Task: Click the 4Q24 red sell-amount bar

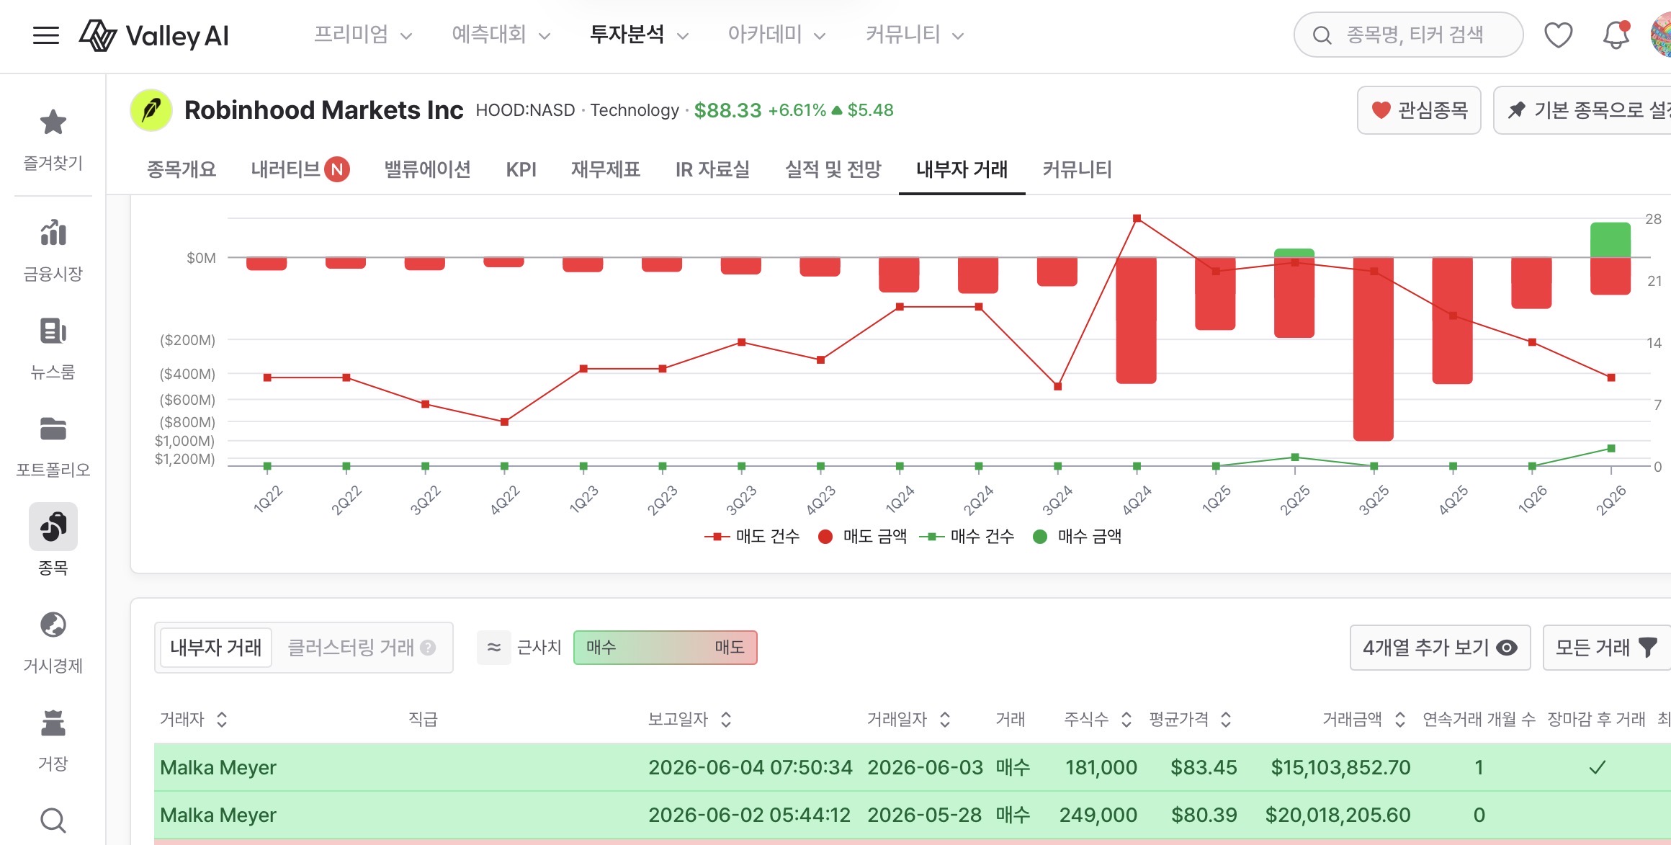Action: point(1137,321)
